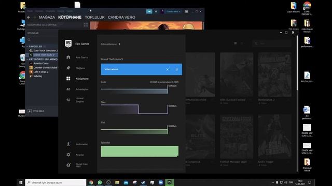Click the green İşlemler progress bar
This screenshot has width=332, height=186.
pos(140,151)
